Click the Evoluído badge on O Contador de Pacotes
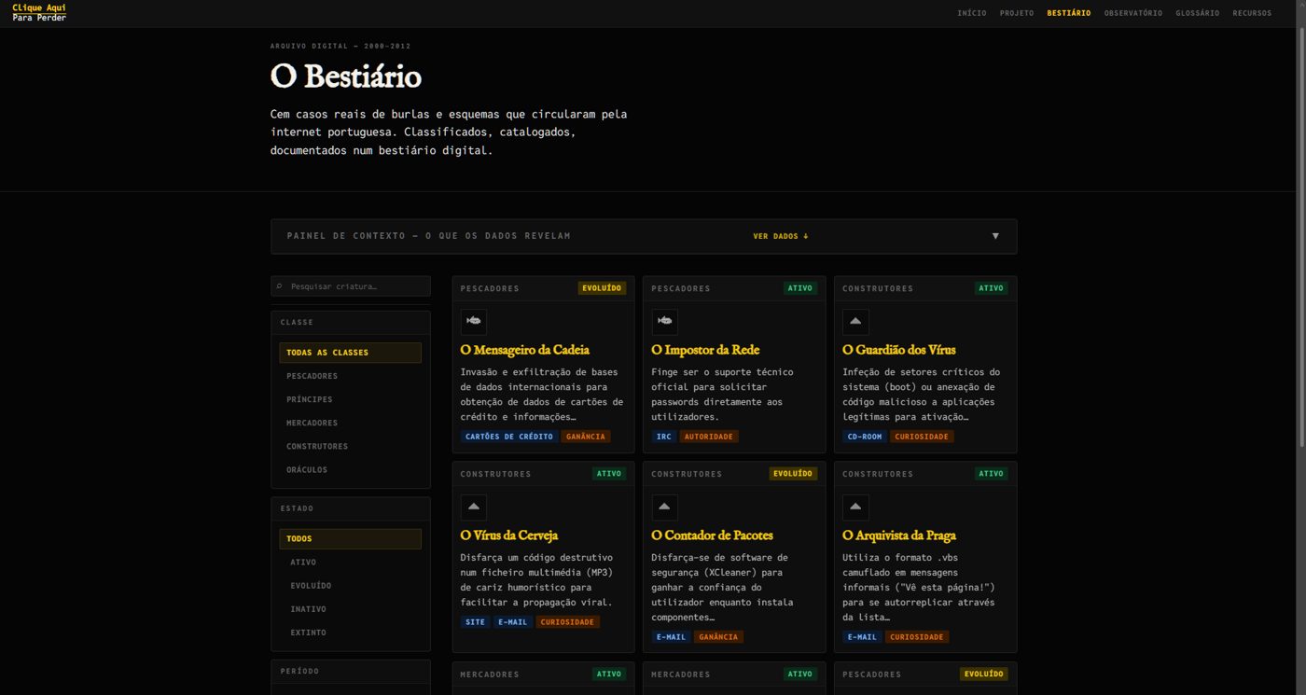1306x695 pixels. click(793, 474)
